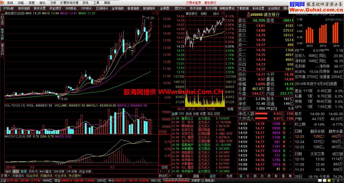Open the 报价 menu
344x183 pixels.
pyautogui.click(x=43, y=3)
